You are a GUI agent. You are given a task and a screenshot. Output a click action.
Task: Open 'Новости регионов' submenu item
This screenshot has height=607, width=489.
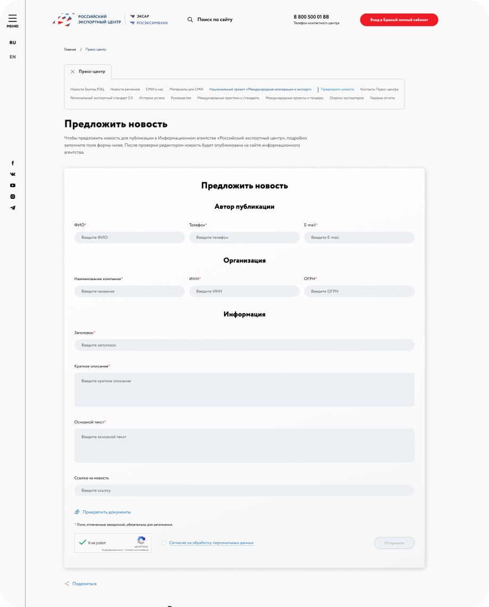click(125, 89)
